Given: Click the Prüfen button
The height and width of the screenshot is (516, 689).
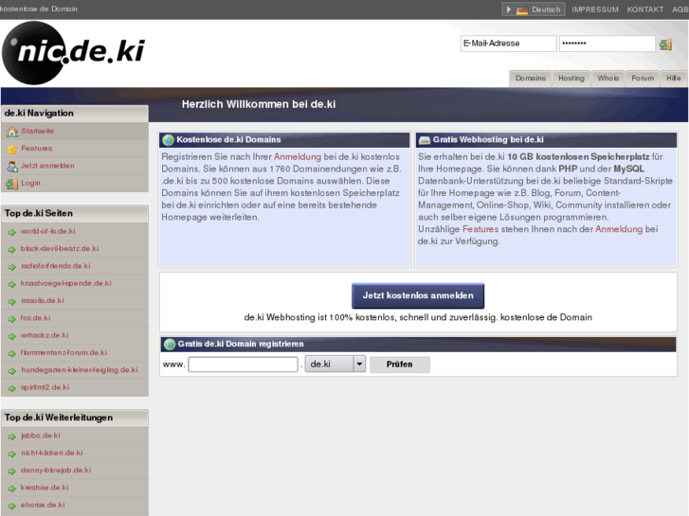Looking at the screenshot, I should click(399, 365).
